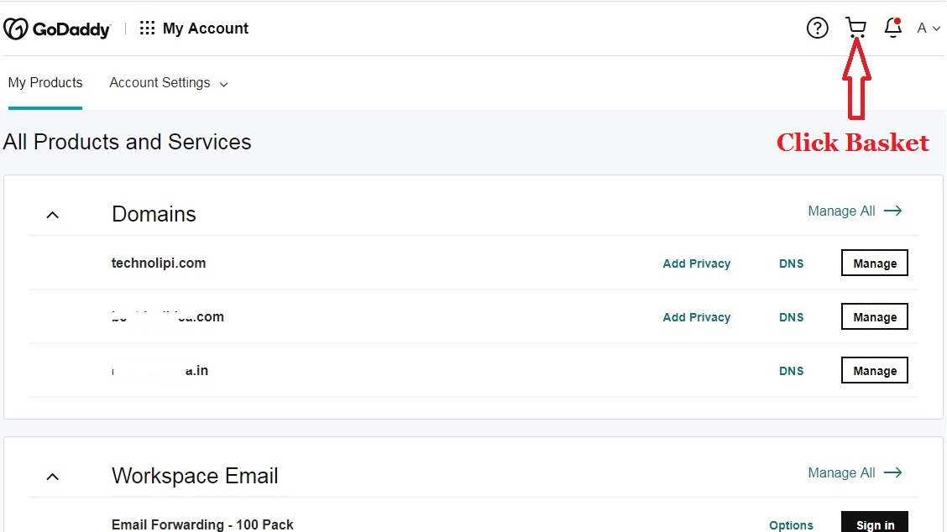Open the apps grid icon
This screenshot has width=947, height=532.
tap(147, 29)
